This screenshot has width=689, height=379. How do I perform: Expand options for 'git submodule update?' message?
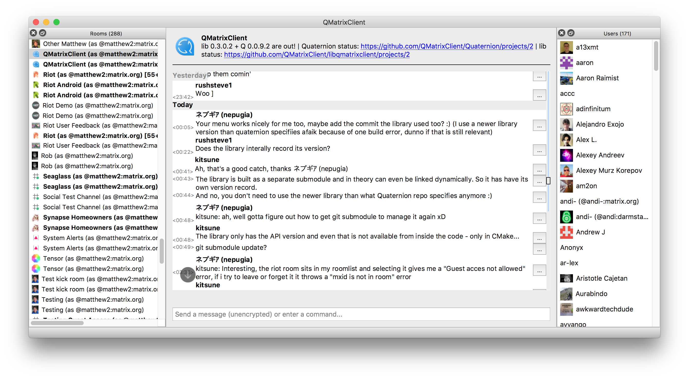(539, 249)
